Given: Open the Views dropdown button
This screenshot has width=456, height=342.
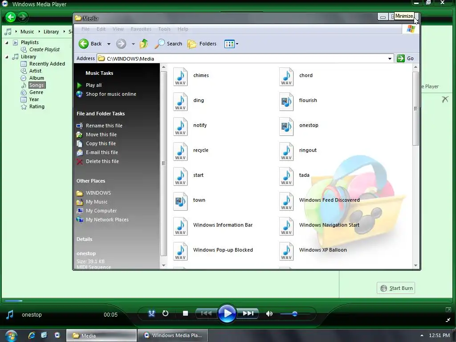Looking at the screenshot, I should pos(231,44).
